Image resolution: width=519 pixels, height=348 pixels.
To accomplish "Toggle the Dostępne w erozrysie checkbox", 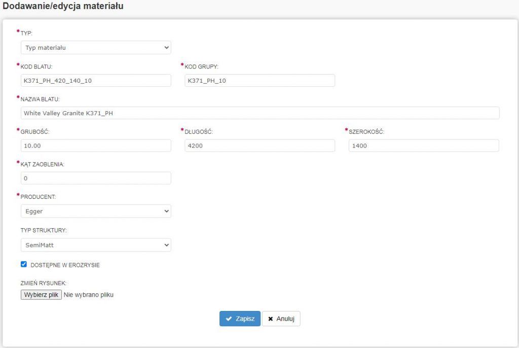I will [x=23, y=264].
